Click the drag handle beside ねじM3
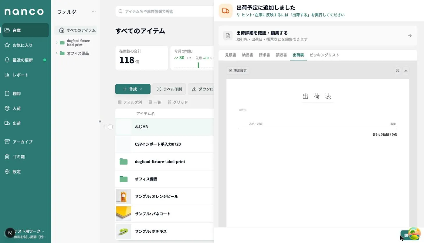Screen dimensions: 424x243 coord(104,127)
